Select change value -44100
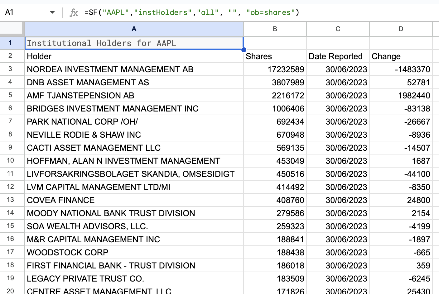Screen dimensions: 439x294 click(x=401, y=174)
